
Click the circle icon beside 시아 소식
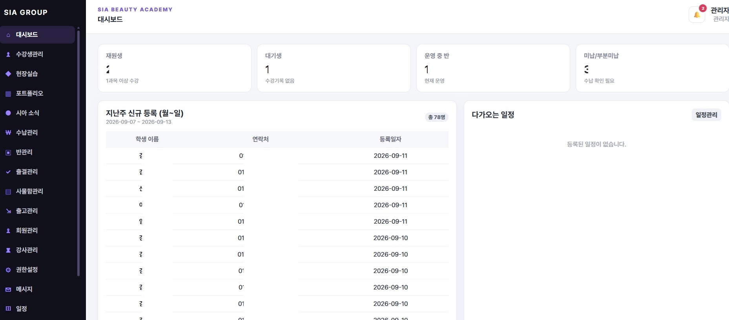click(8, 113)
